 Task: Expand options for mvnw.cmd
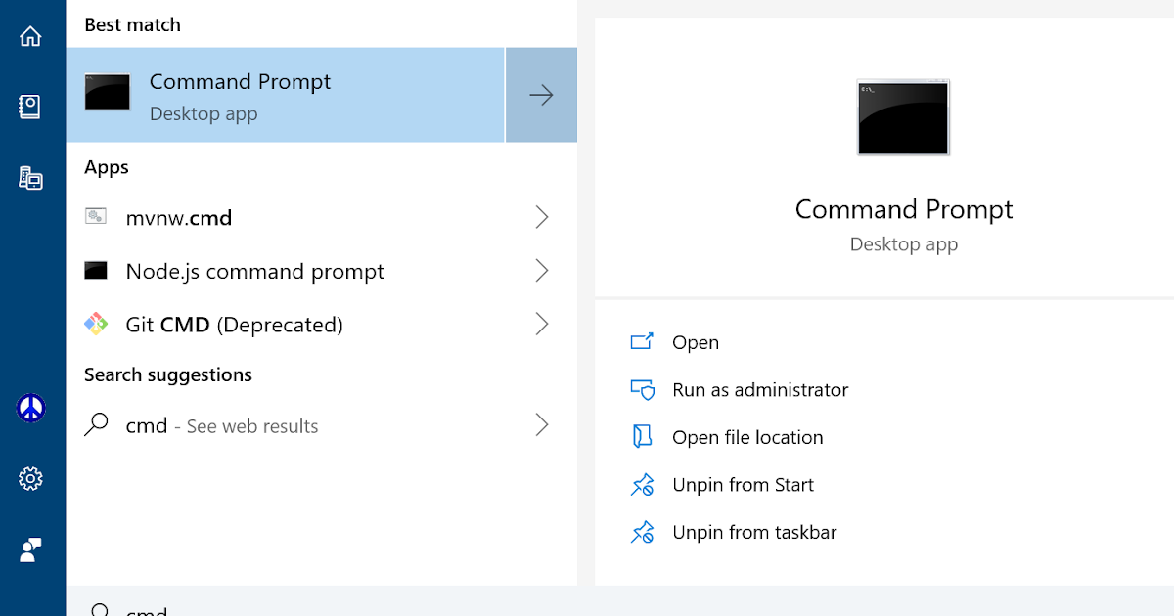(542, 217)
